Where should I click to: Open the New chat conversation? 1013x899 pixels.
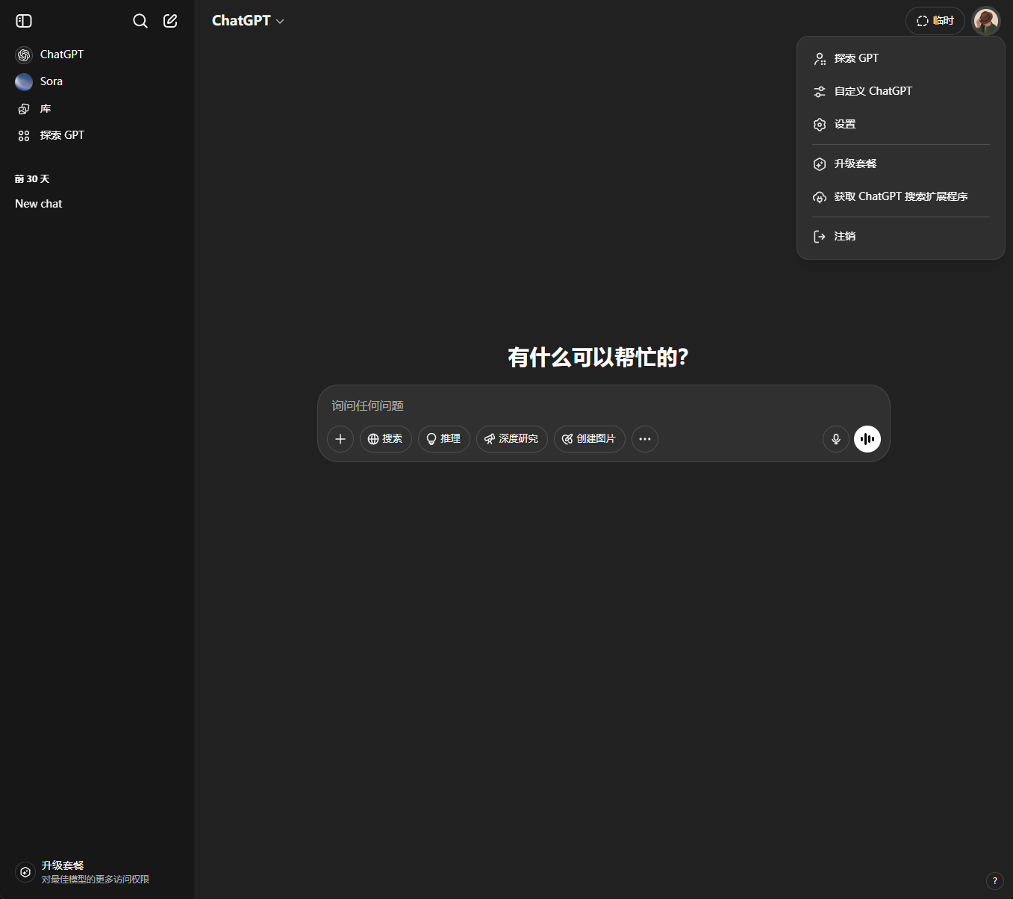click(x=97, y=204)
